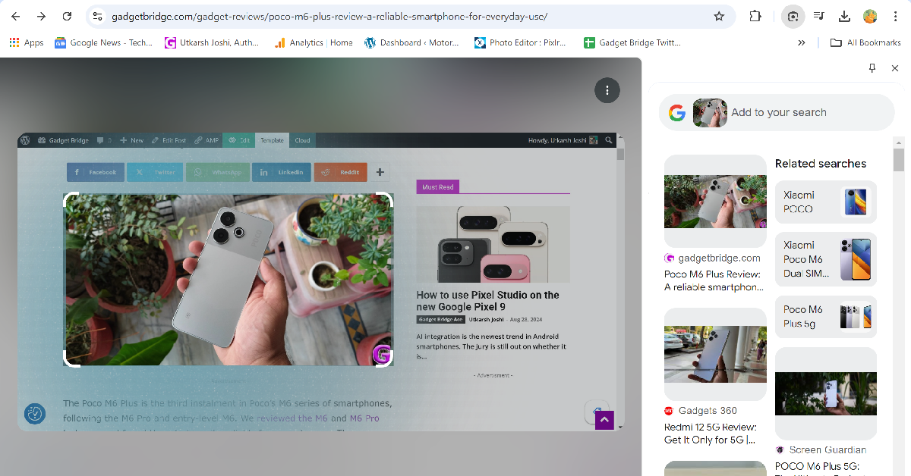This screenshot has width=911, height=476.
Task: Select Xiaomi Poco M6 Dual SIM related search
Action: (x=826, y=259)
